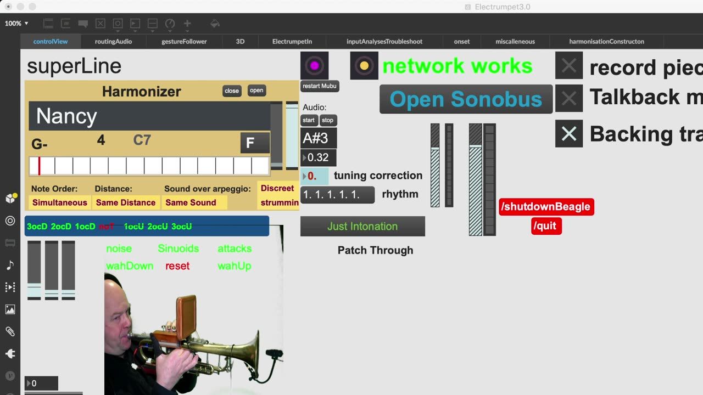Open the Discreet strumming menu
Screen dimensions: 703x395
click(x=278, y=195)
